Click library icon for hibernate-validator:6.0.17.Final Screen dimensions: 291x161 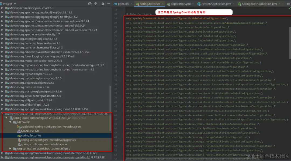pyautogui.click(x=7, y=52)
